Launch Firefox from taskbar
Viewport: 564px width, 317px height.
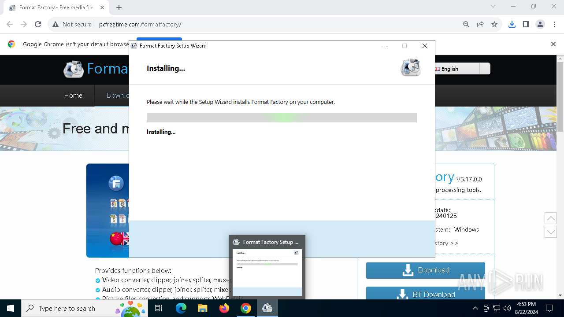pos(224,308)
